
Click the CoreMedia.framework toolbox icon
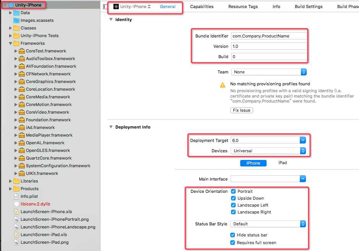[22, 97]
